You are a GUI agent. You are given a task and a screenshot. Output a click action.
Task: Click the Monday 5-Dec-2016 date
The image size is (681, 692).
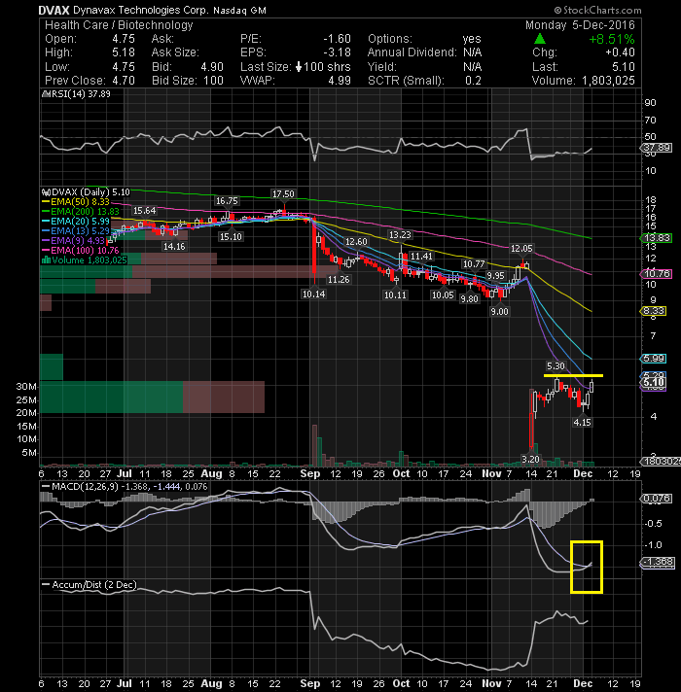click(580, 25)
